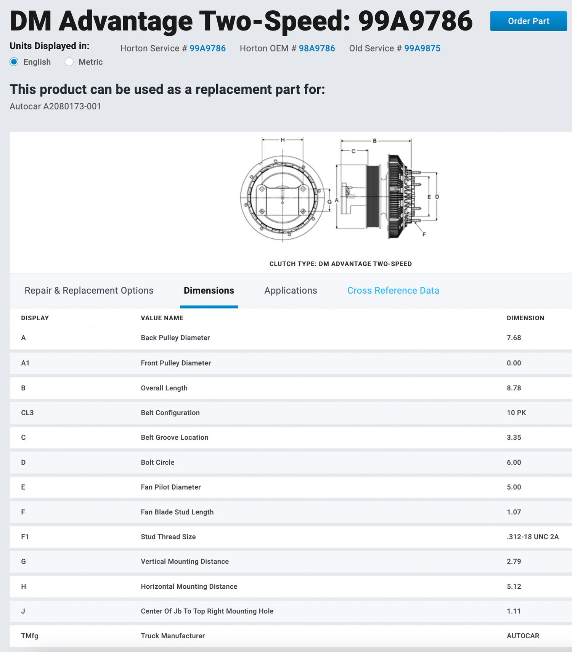This screenshot has height=652, width=572.
Task: Open Horton Service number 99A9786 link
Action: click(x=207, y=48)
